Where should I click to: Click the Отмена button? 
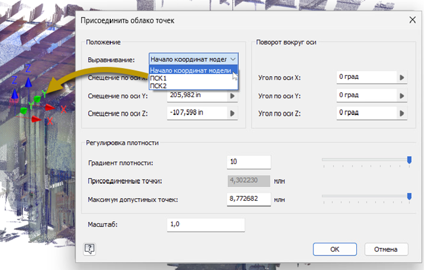pos(386,250)
